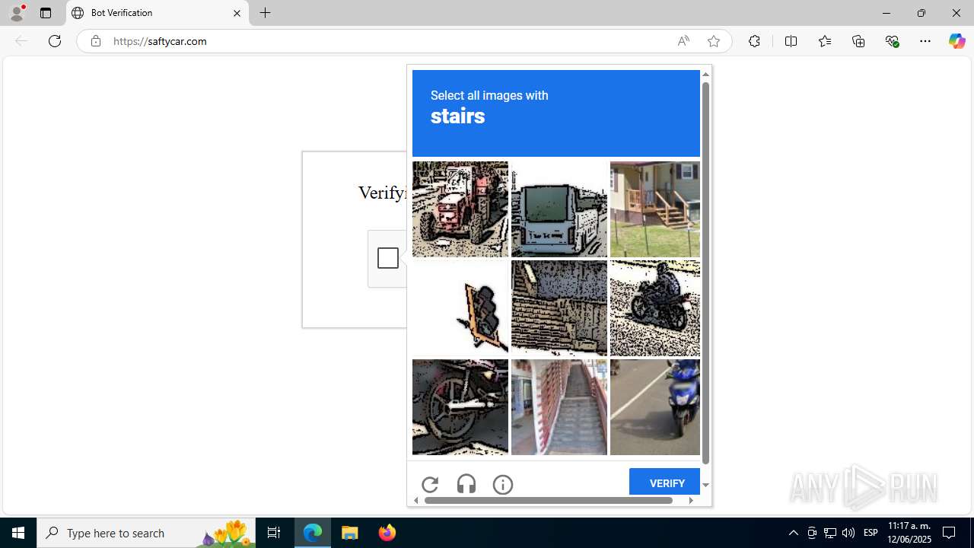Open the tab actions menu icon

46,13
